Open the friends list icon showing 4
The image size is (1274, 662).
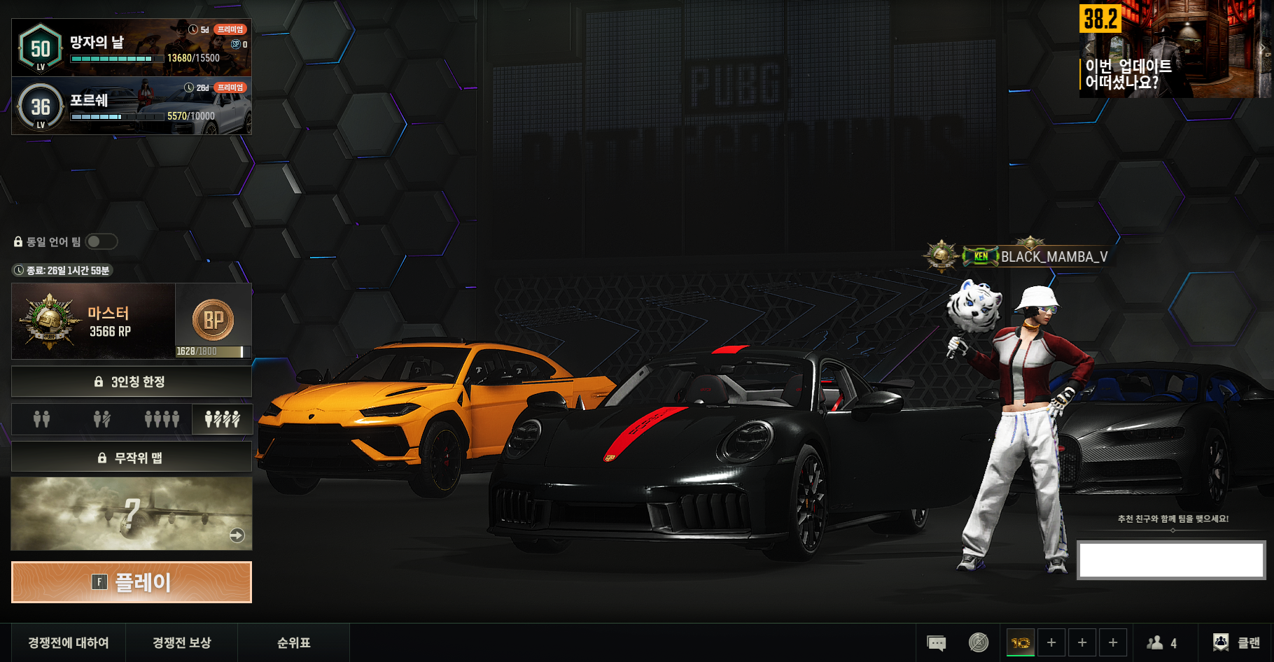(1161, 642)
